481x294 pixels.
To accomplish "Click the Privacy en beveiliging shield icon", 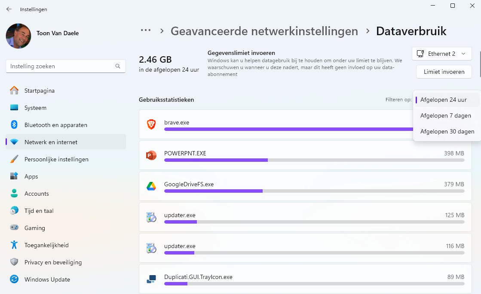I will point(14,262).
